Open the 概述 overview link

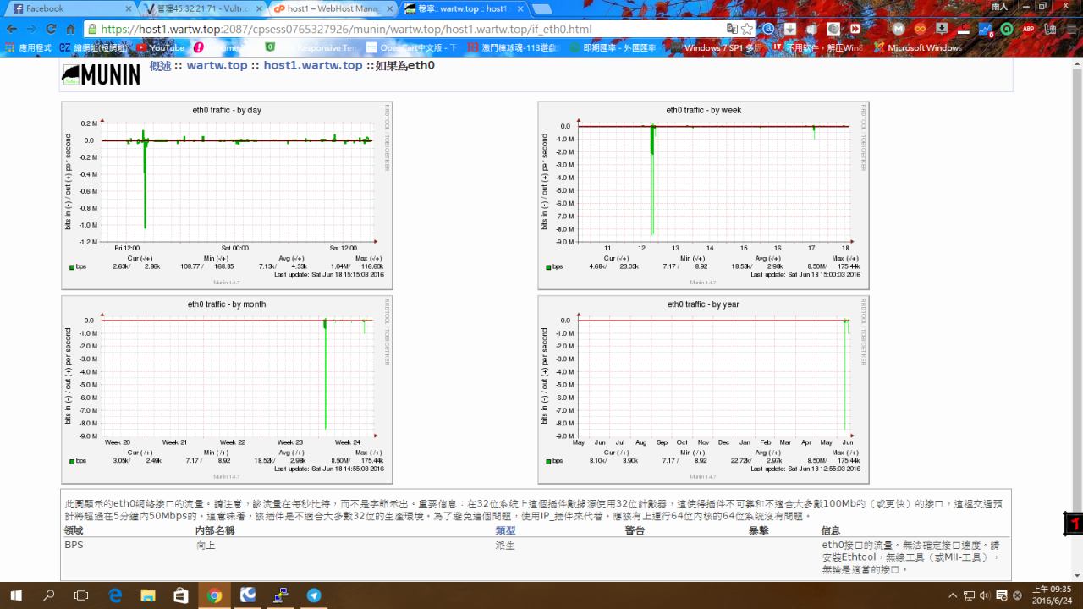tap(160, 65)
